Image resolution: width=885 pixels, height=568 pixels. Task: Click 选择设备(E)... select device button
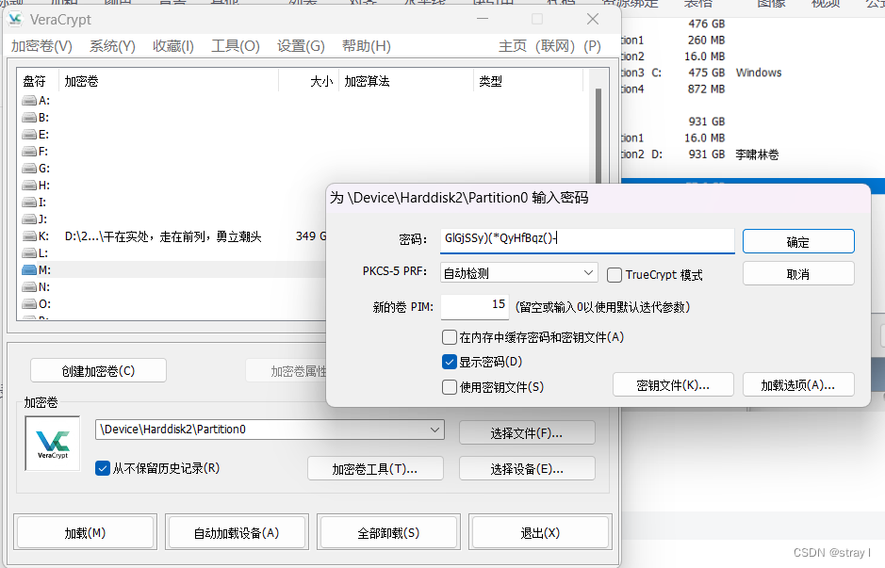click(527, 469)
